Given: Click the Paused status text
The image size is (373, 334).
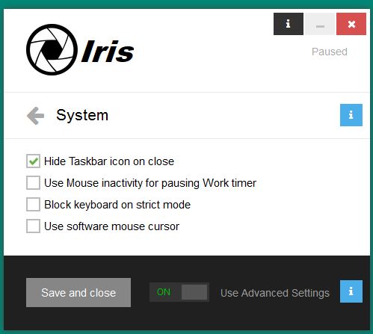Looking at the screenshot, I should (330, 52).
